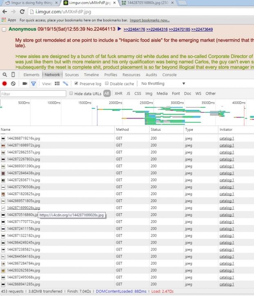The image size is (254, 296).
Task: Open the Audits panel tab
Action: pyautogui.click(x=151, y=75)
